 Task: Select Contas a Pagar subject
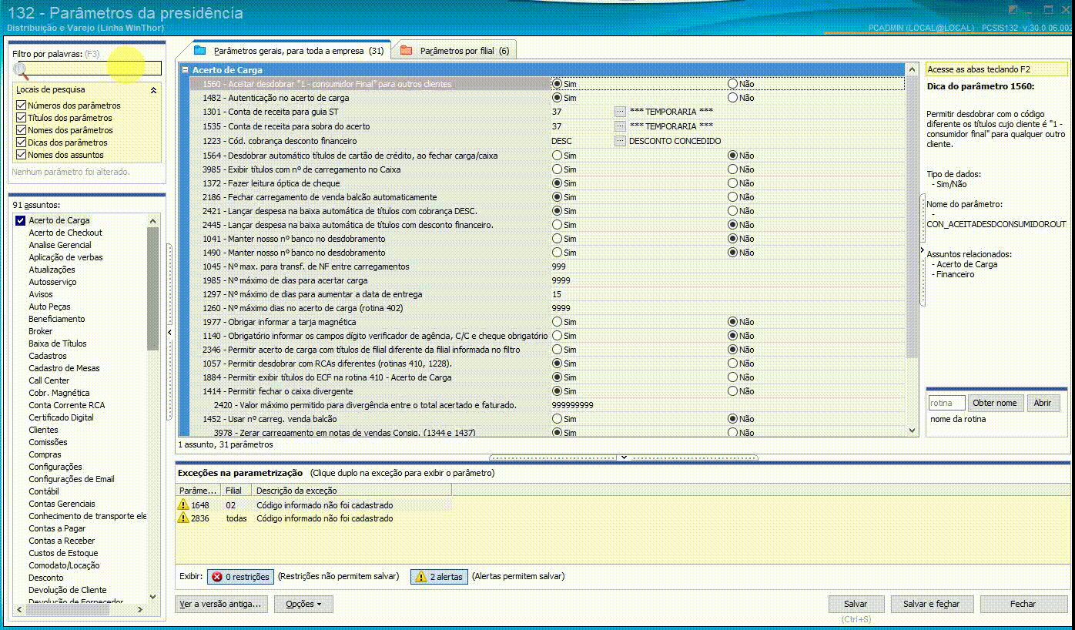[57, 528]
